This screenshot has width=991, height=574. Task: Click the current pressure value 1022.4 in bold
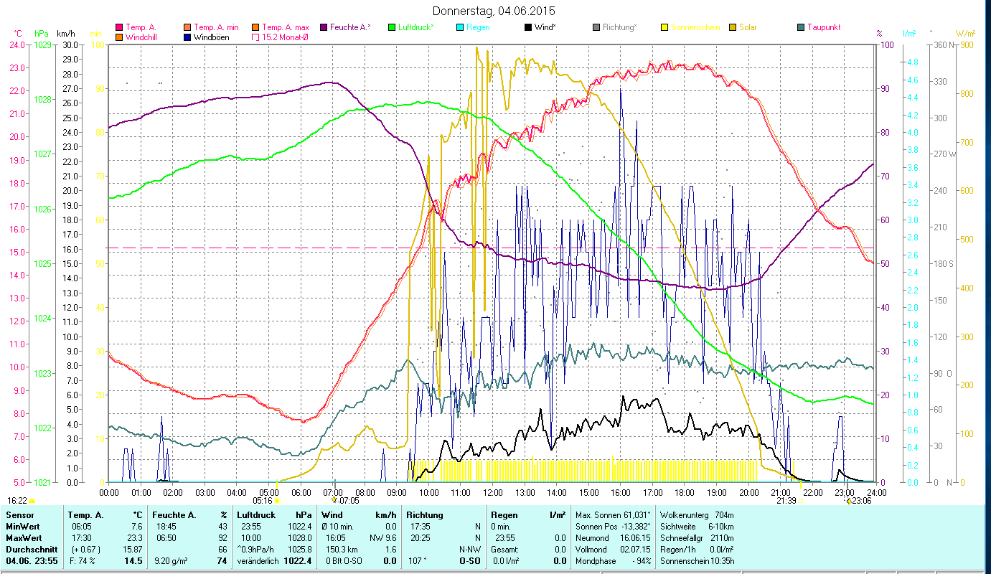[299, 561]
